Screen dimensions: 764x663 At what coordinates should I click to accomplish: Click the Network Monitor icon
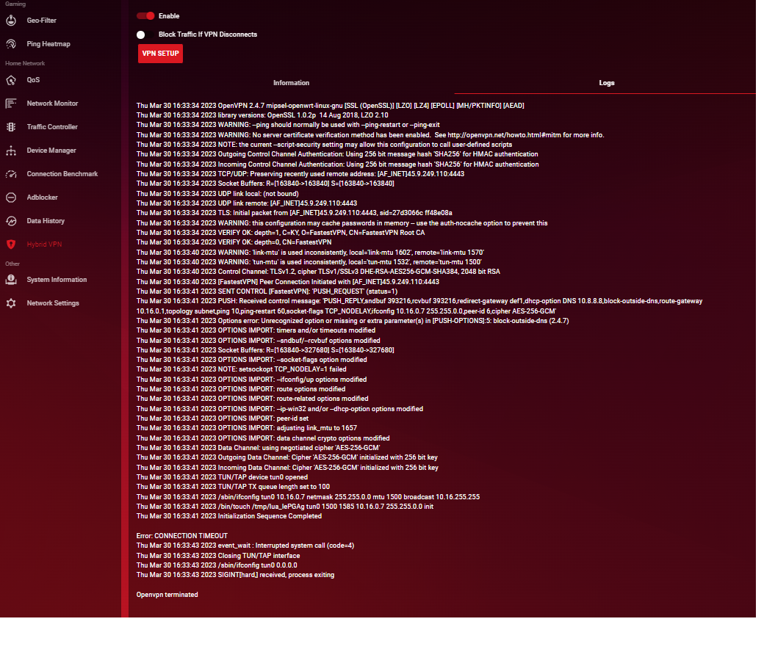point(11,104)
